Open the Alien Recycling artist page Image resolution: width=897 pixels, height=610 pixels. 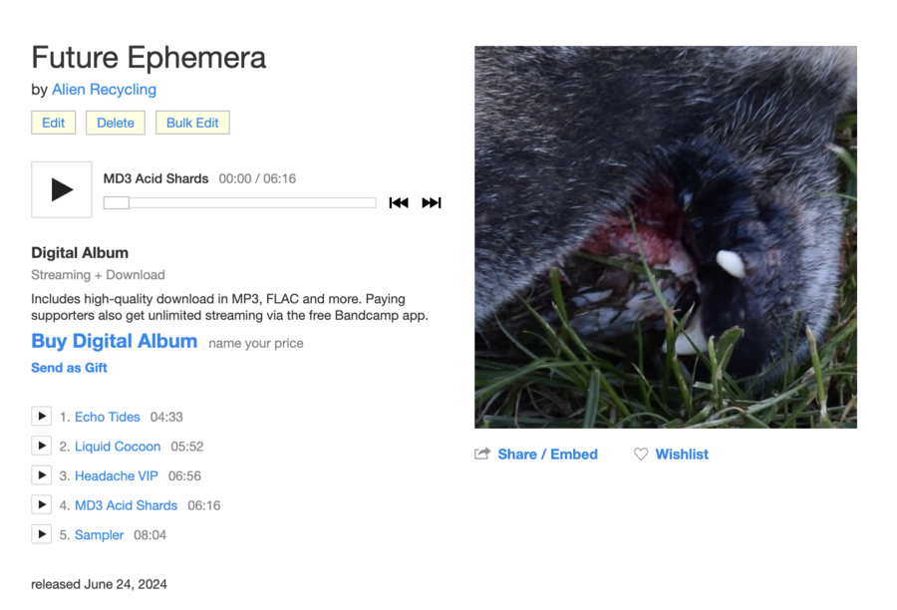(x=104, y=90)
